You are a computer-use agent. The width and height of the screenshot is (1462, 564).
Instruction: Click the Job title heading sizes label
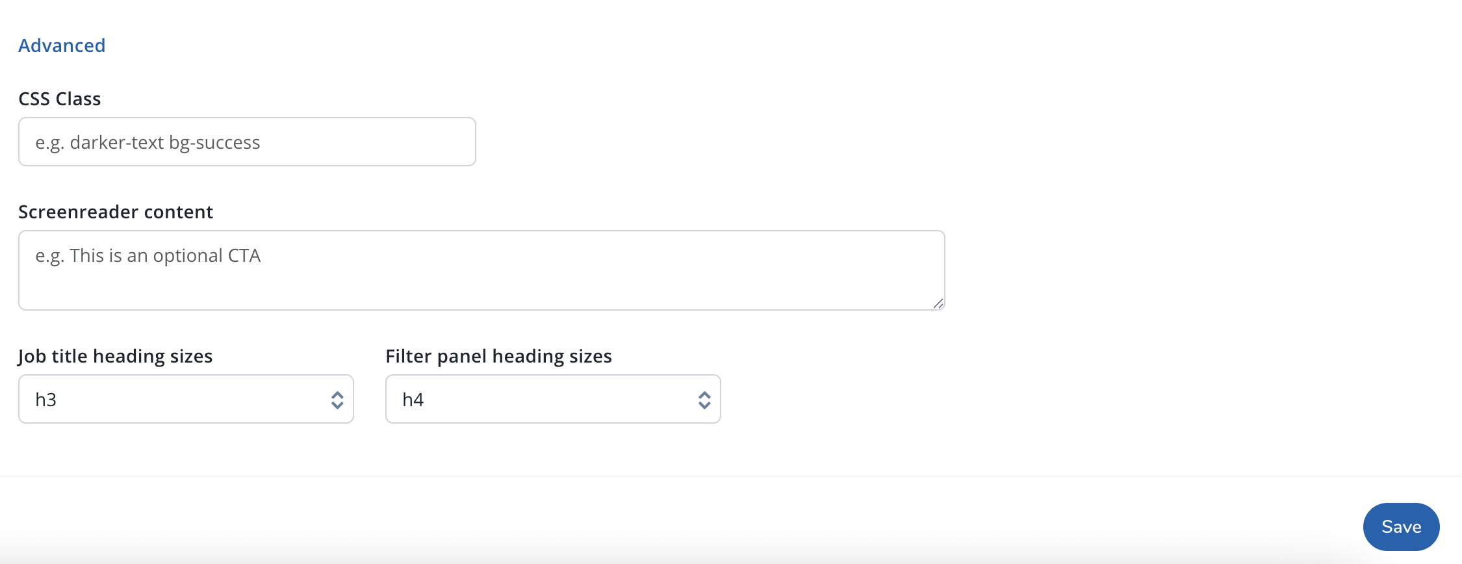pyautogui.click(x=116, y=355)
